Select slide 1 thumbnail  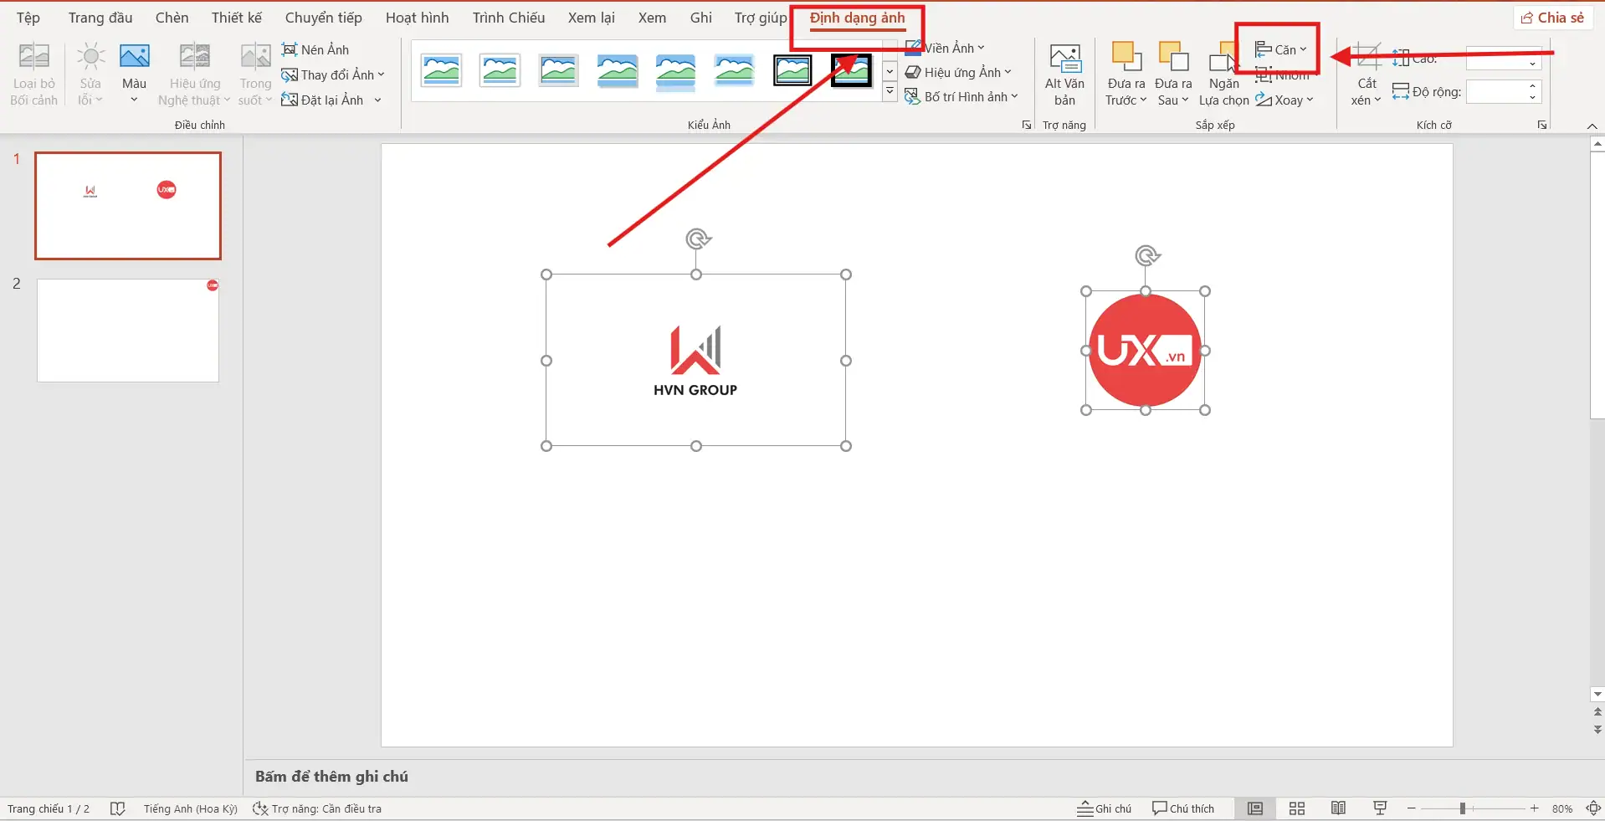pos(128,206)
